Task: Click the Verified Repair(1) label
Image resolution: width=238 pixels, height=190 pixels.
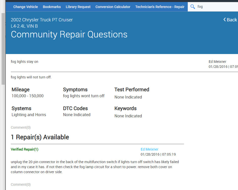Action: [x=25, y=149]
